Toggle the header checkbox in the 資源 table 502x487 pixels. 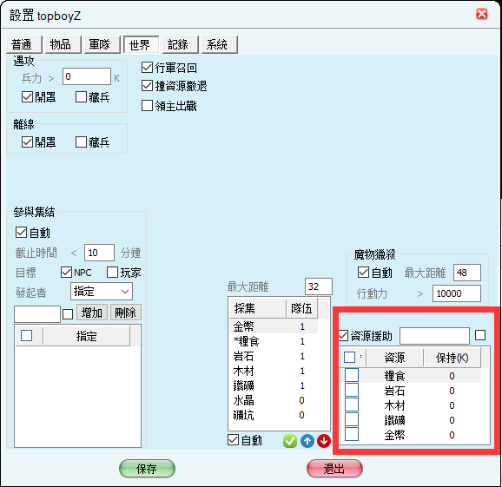coord(349,357)
